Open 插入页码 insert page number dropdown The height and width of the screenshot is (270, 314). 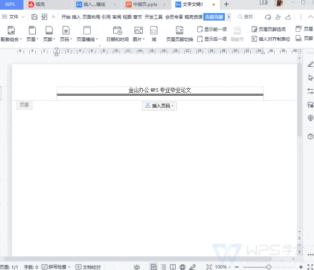[x=159, y=106]
